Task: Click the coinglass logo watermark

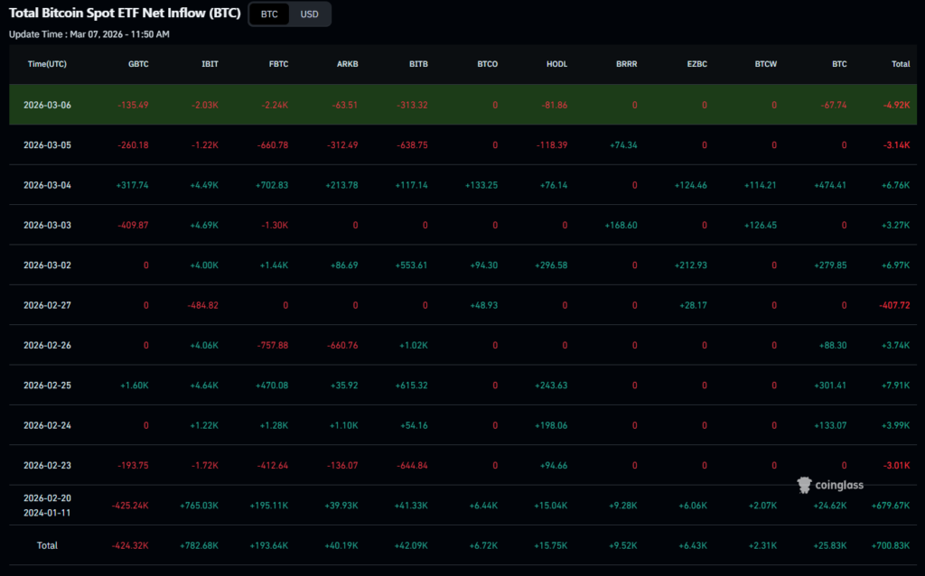Action: coord(829,485)
